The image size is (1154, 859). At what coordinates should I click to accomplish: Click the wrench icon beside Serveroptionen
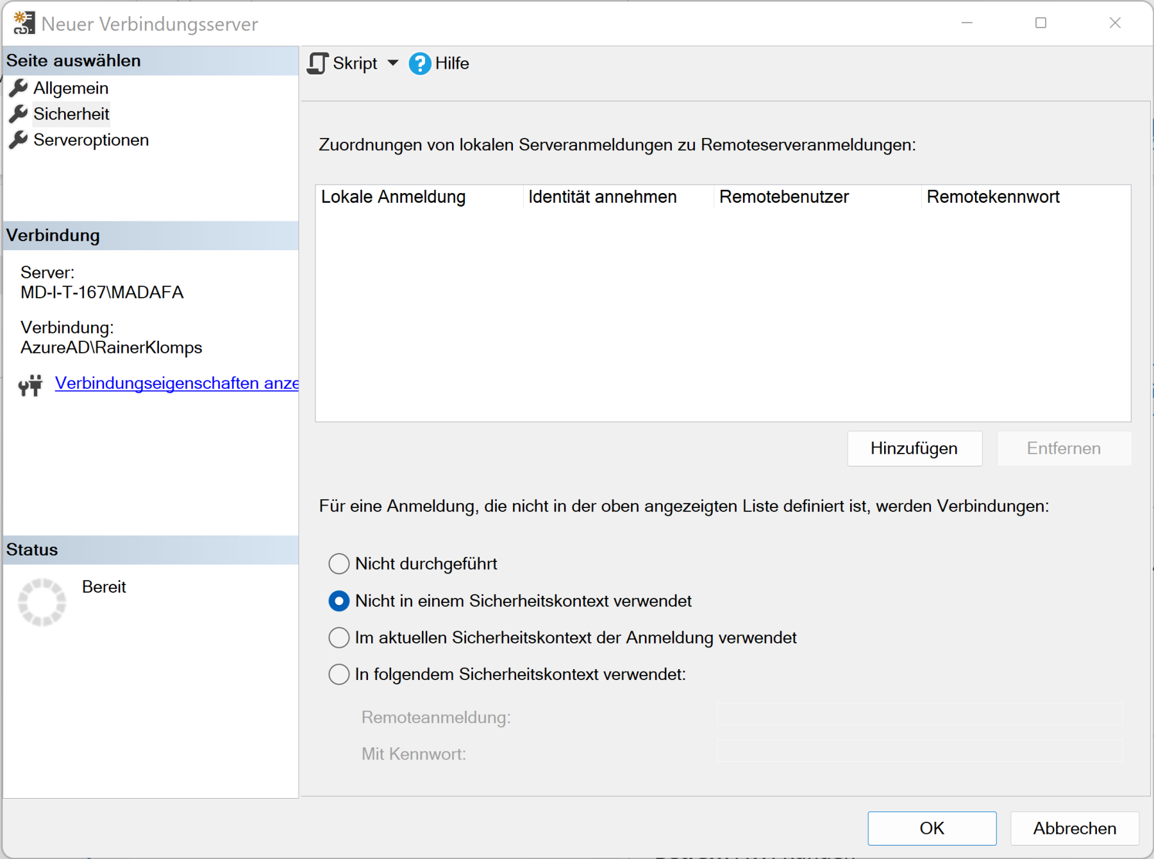[x=19, y=140]
